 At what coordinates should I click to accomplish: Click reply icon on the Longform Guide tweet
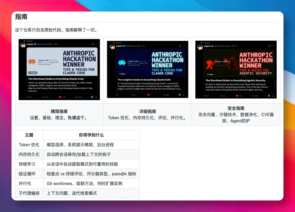coord(117,95)
